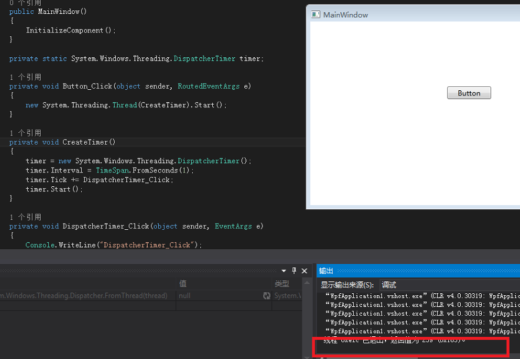Open references link above DispatcherTimer_Click method
Image resolution: width=520 pixels, height=359 pixels.
point(25,217)
